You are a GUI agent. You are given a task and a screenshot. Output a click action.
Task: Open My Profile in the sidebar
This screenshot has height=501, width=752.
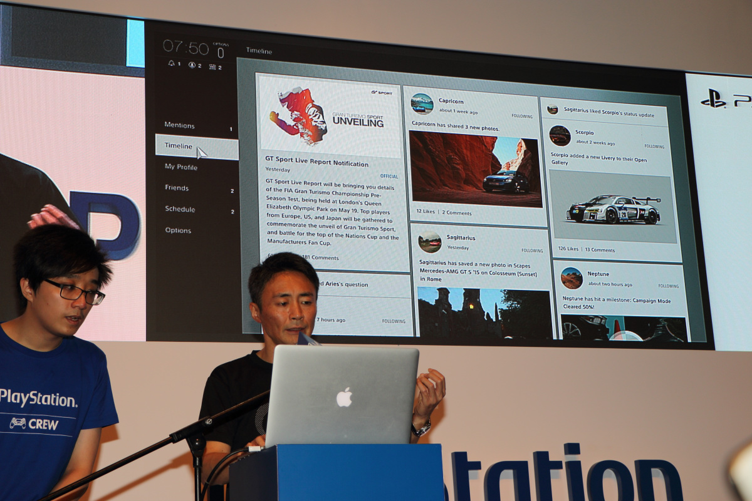tap(181, 167)
